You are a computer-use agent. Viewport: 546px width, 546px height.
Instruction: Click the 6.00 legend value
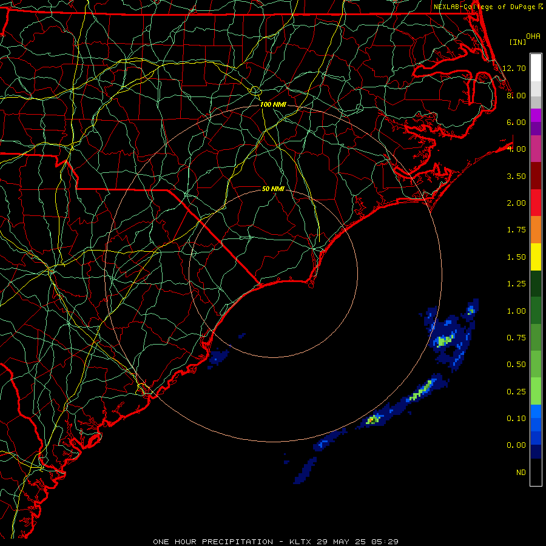pos(516,122)
